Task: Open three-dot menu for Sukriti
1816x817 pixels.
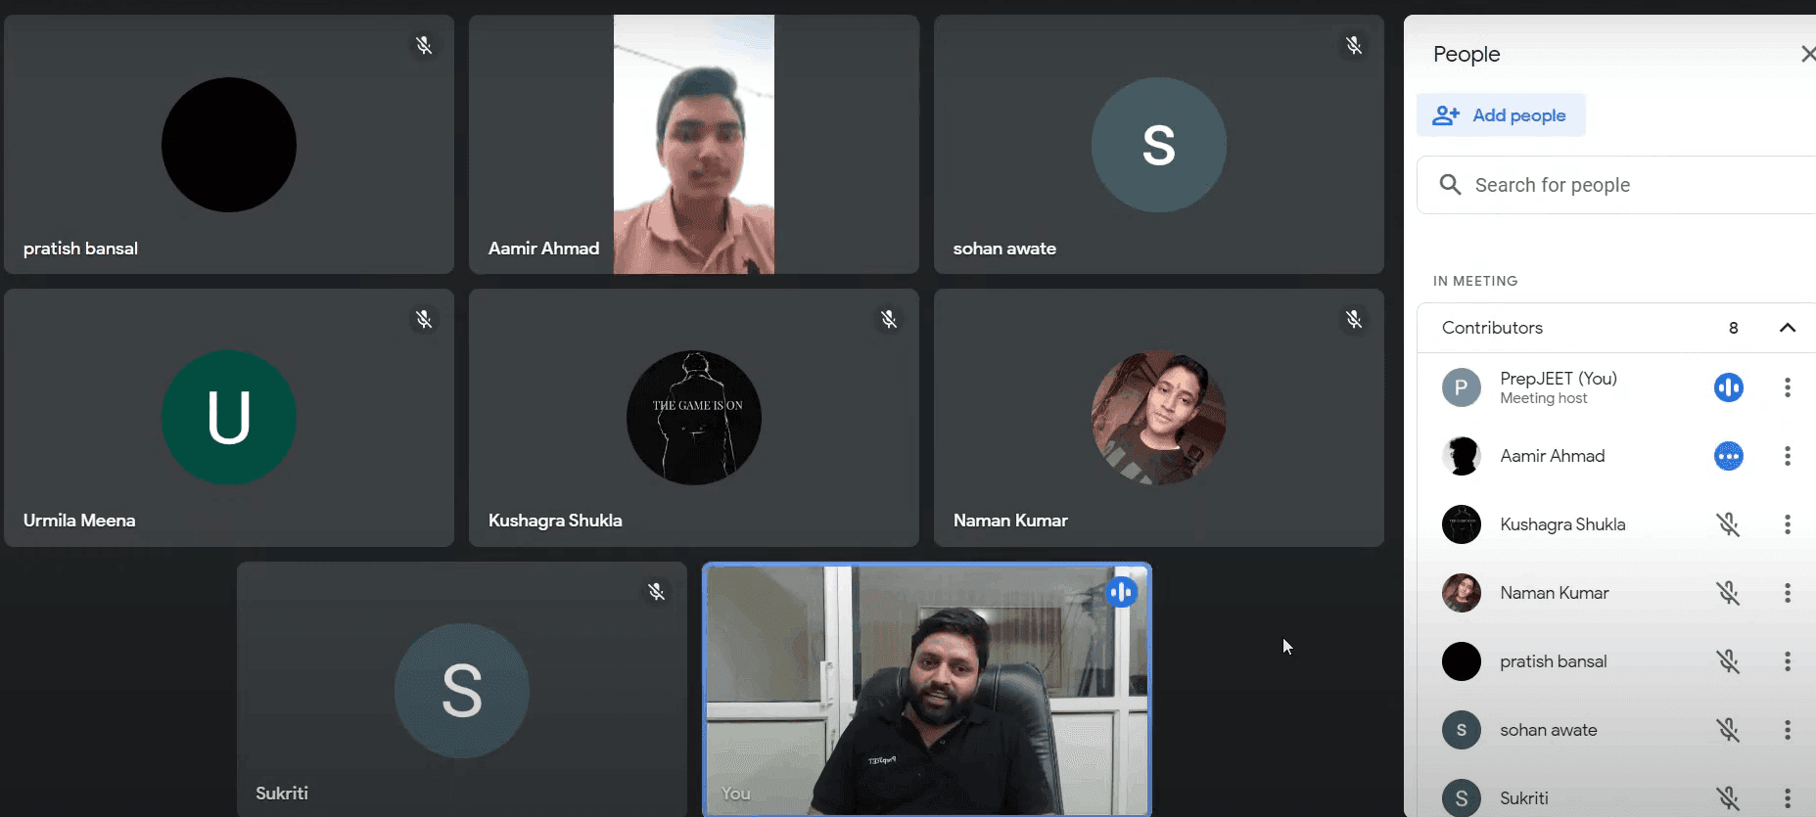Action: click(x=1787, y=798)
